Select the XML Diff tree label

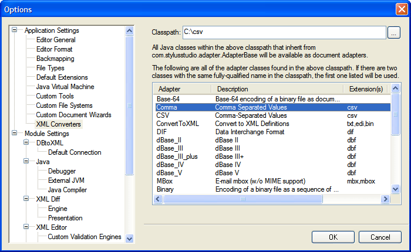tap(48, 199)
